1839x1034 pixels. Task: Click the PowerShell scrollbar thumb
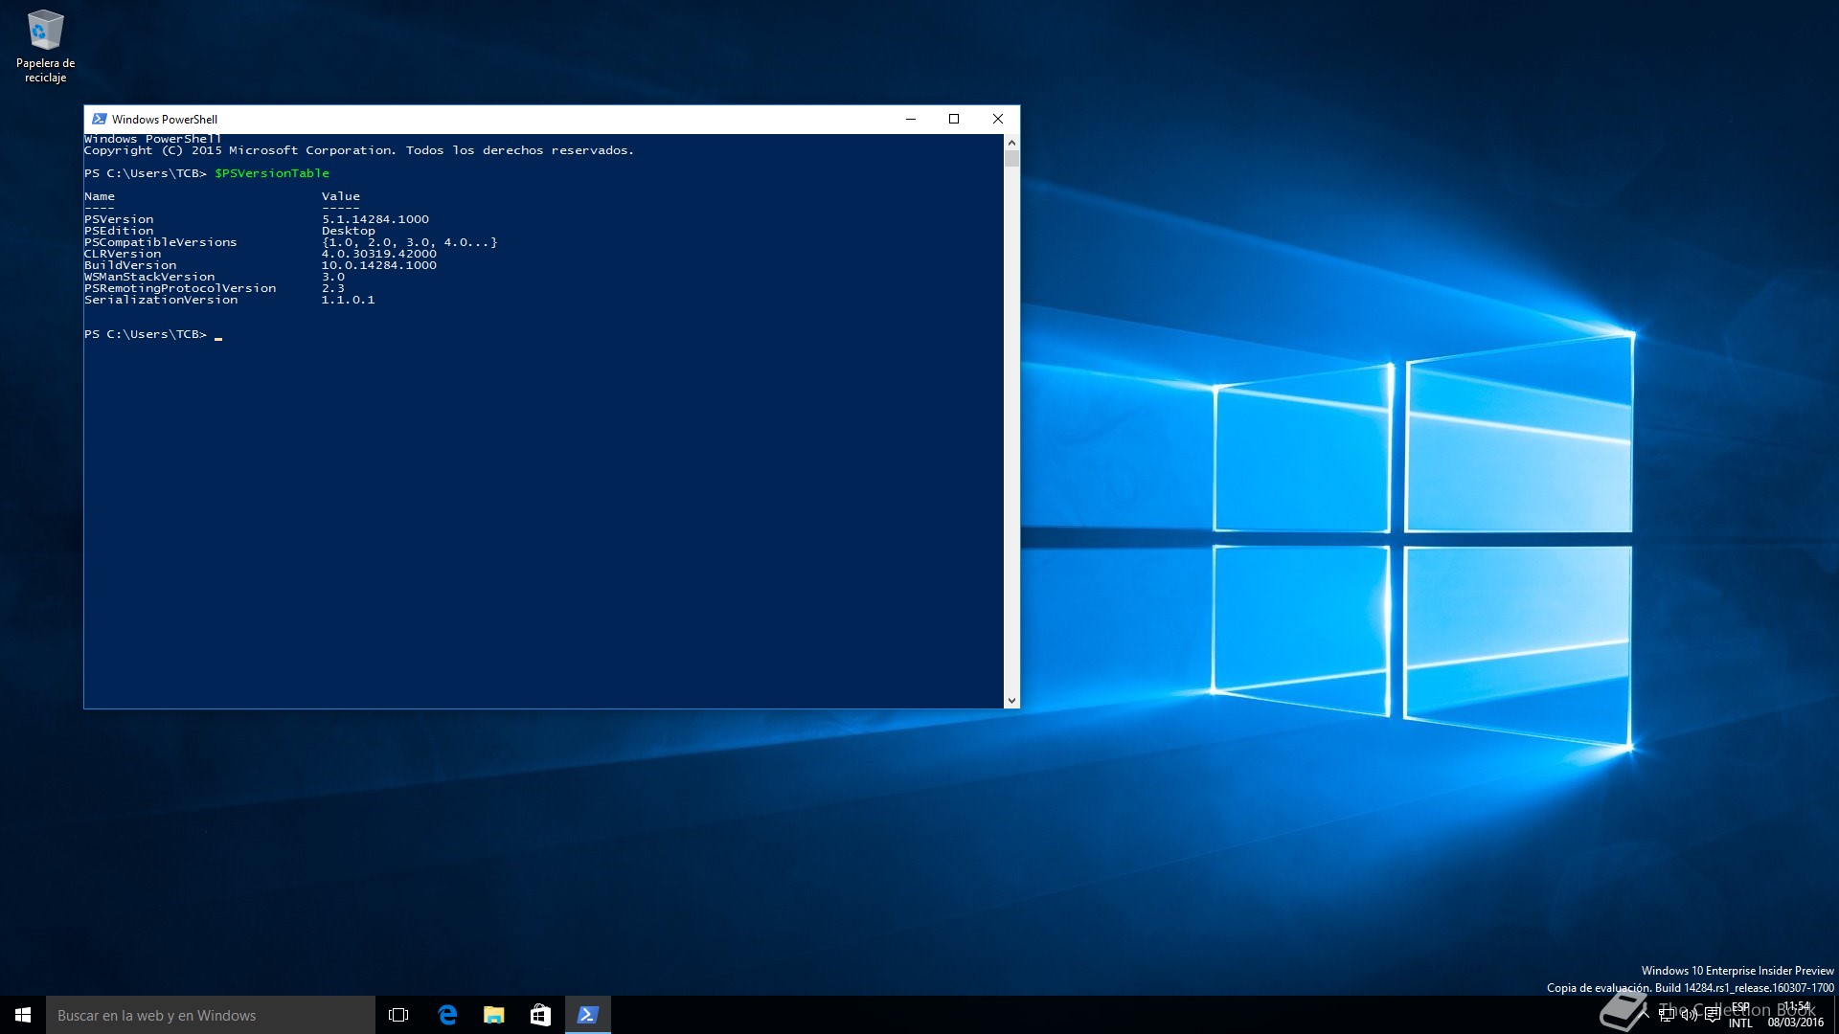click(x=1011, y=159)
